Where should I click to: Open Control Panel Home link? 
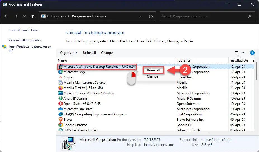point(23,30)
